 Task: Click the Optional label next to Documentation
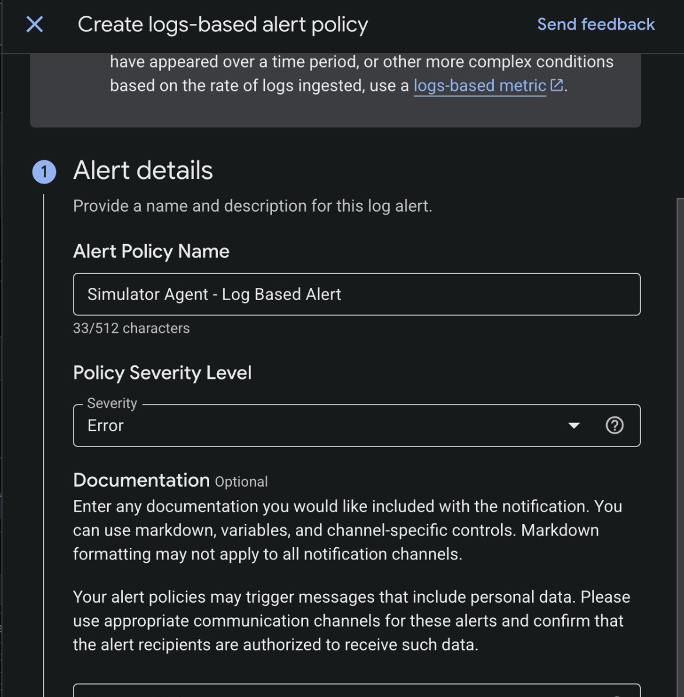(x=241, y=482)
